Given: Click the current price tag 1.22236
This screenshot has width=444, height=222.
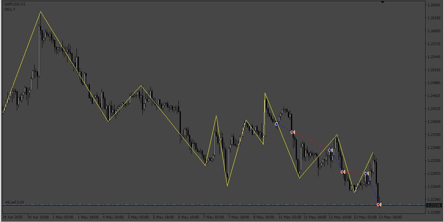Looking at the screenshot, I should 434,205.
